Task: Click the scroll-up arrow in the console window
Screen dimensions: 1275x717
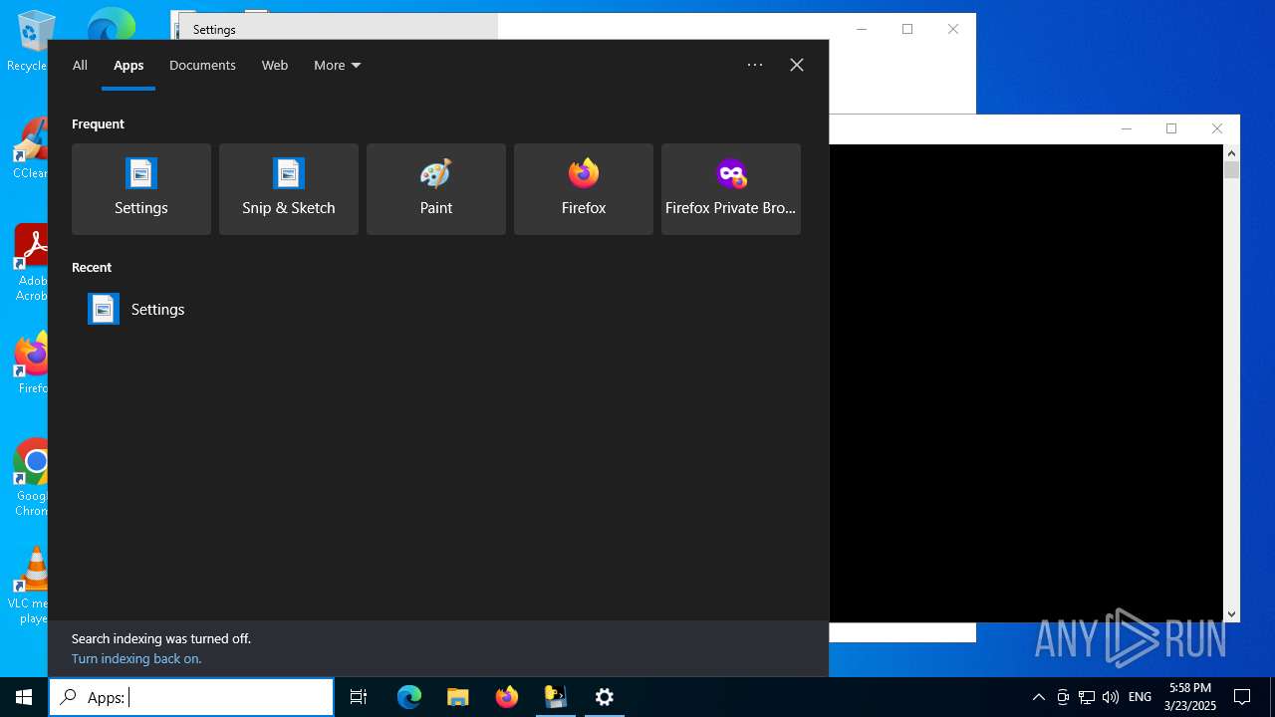Action: point(1232,153)
